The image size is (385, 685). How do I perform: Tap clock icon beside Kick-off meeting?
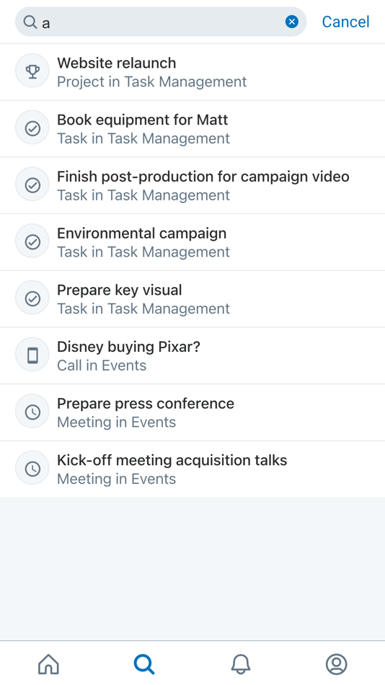pos(32,468)
